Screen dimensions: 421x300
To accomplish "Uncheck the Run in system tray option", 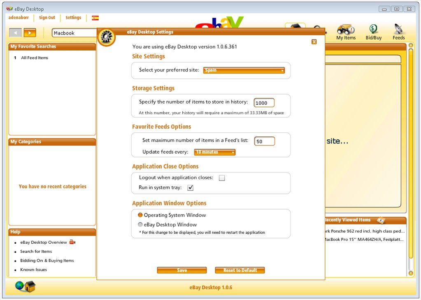I will pos(190,188).
